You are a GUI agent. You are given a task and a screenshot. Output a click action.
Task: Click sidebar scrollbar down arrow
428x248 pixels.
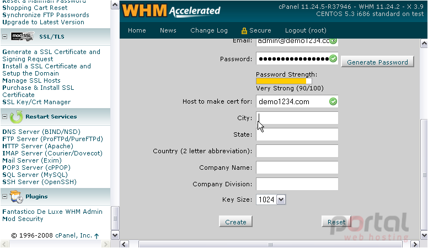(115, 235)
